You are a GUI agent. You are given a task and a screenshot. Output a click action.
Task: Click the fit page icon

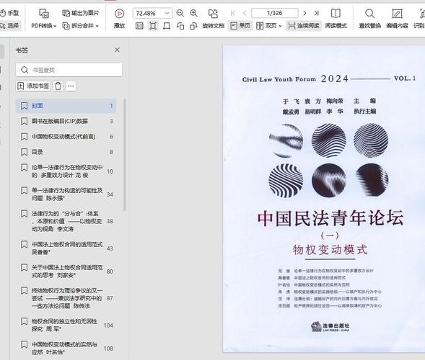153,26
